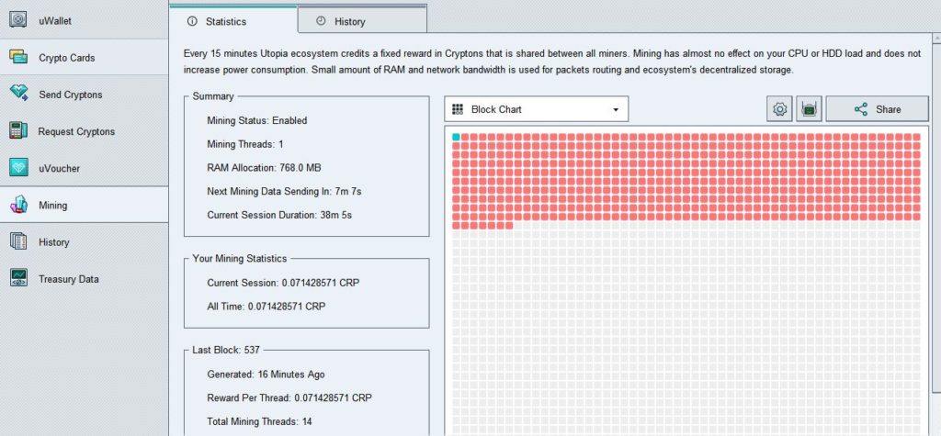Select uWallet in the sidebar

(84, 20)
